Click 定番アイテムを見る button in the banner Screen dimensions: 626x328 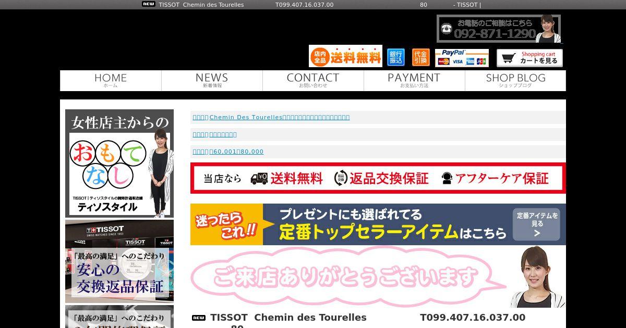click(x=537, y=224)
